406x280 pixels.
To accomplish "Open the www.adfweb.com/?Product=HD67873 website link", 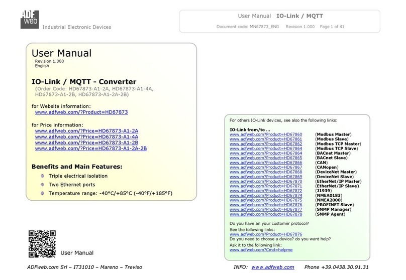I will [x=81, y=112].
